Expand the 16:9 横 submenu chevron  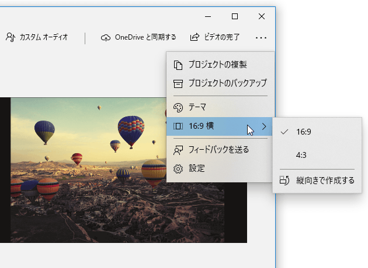tap(264, 126)
